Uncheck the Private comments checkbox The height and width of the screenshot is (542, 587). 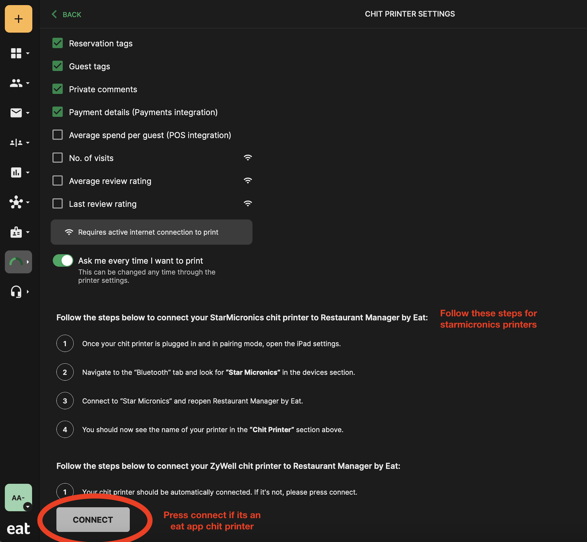click(58, 89)
